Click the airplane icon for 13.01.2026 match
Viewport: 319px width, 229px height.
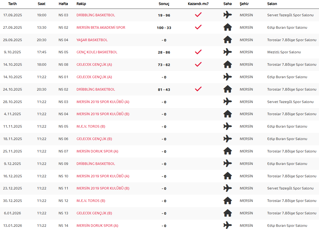click(x=227, y=225)
